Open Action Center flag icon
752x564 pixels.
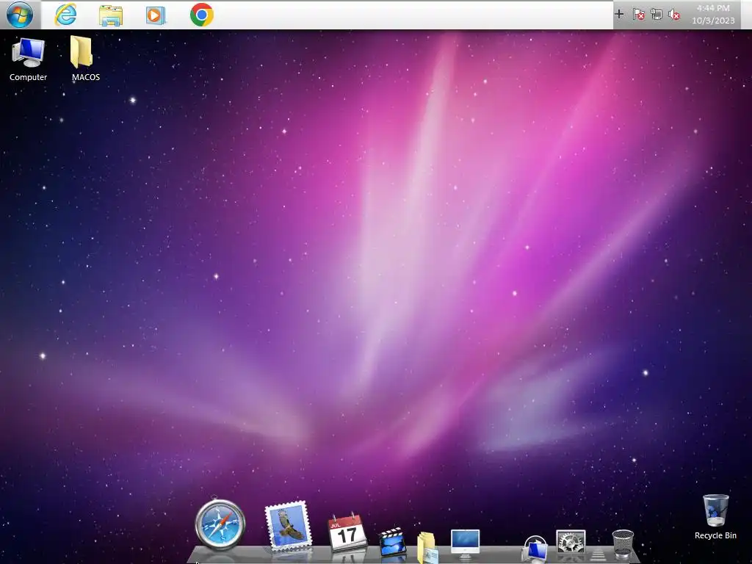tap(638, 15)
